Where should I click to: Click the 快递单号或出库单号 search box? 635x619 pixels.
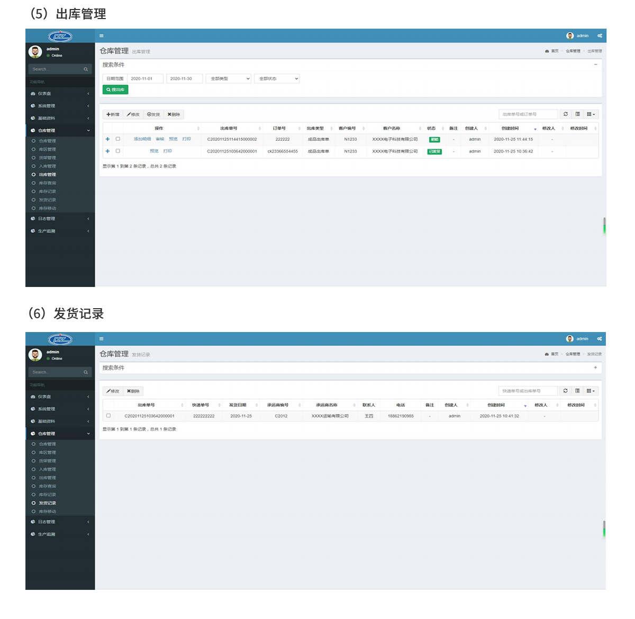coord(528,391)
